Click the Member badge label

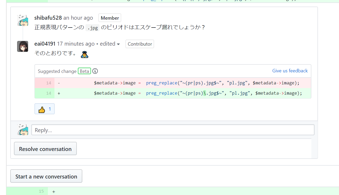pos(110,18)
